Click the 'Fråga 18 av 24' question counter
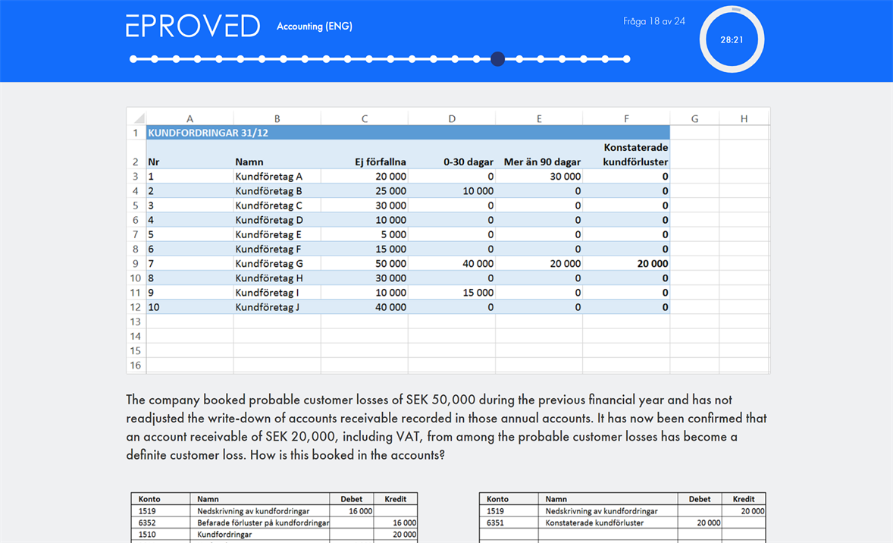Viewport: 893px width, 543px height. pos(653,21)
